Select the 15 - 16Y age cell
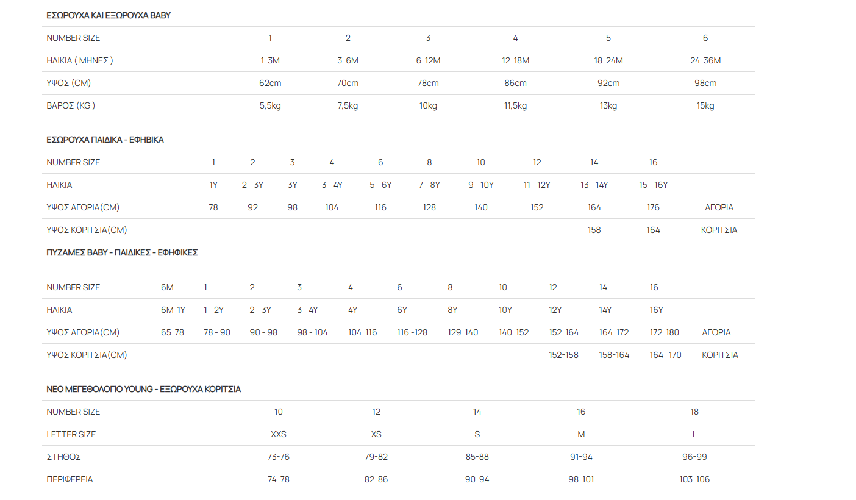Screen dimensions: 856x500 (653, 185)
